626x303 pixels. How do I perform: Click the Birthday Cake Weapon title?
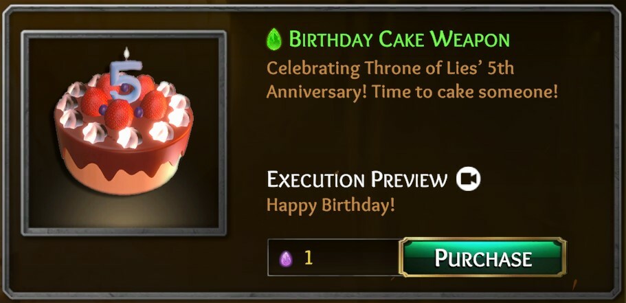(x=399, y=40)
